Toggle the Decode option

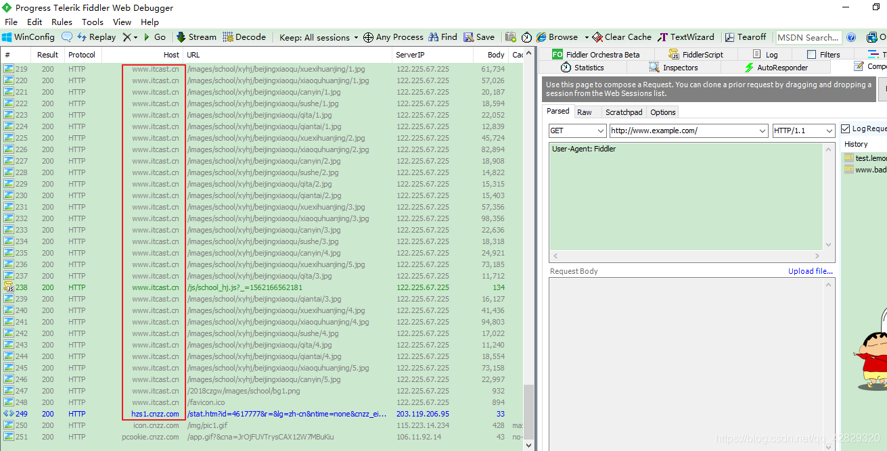tap(244, 37)
